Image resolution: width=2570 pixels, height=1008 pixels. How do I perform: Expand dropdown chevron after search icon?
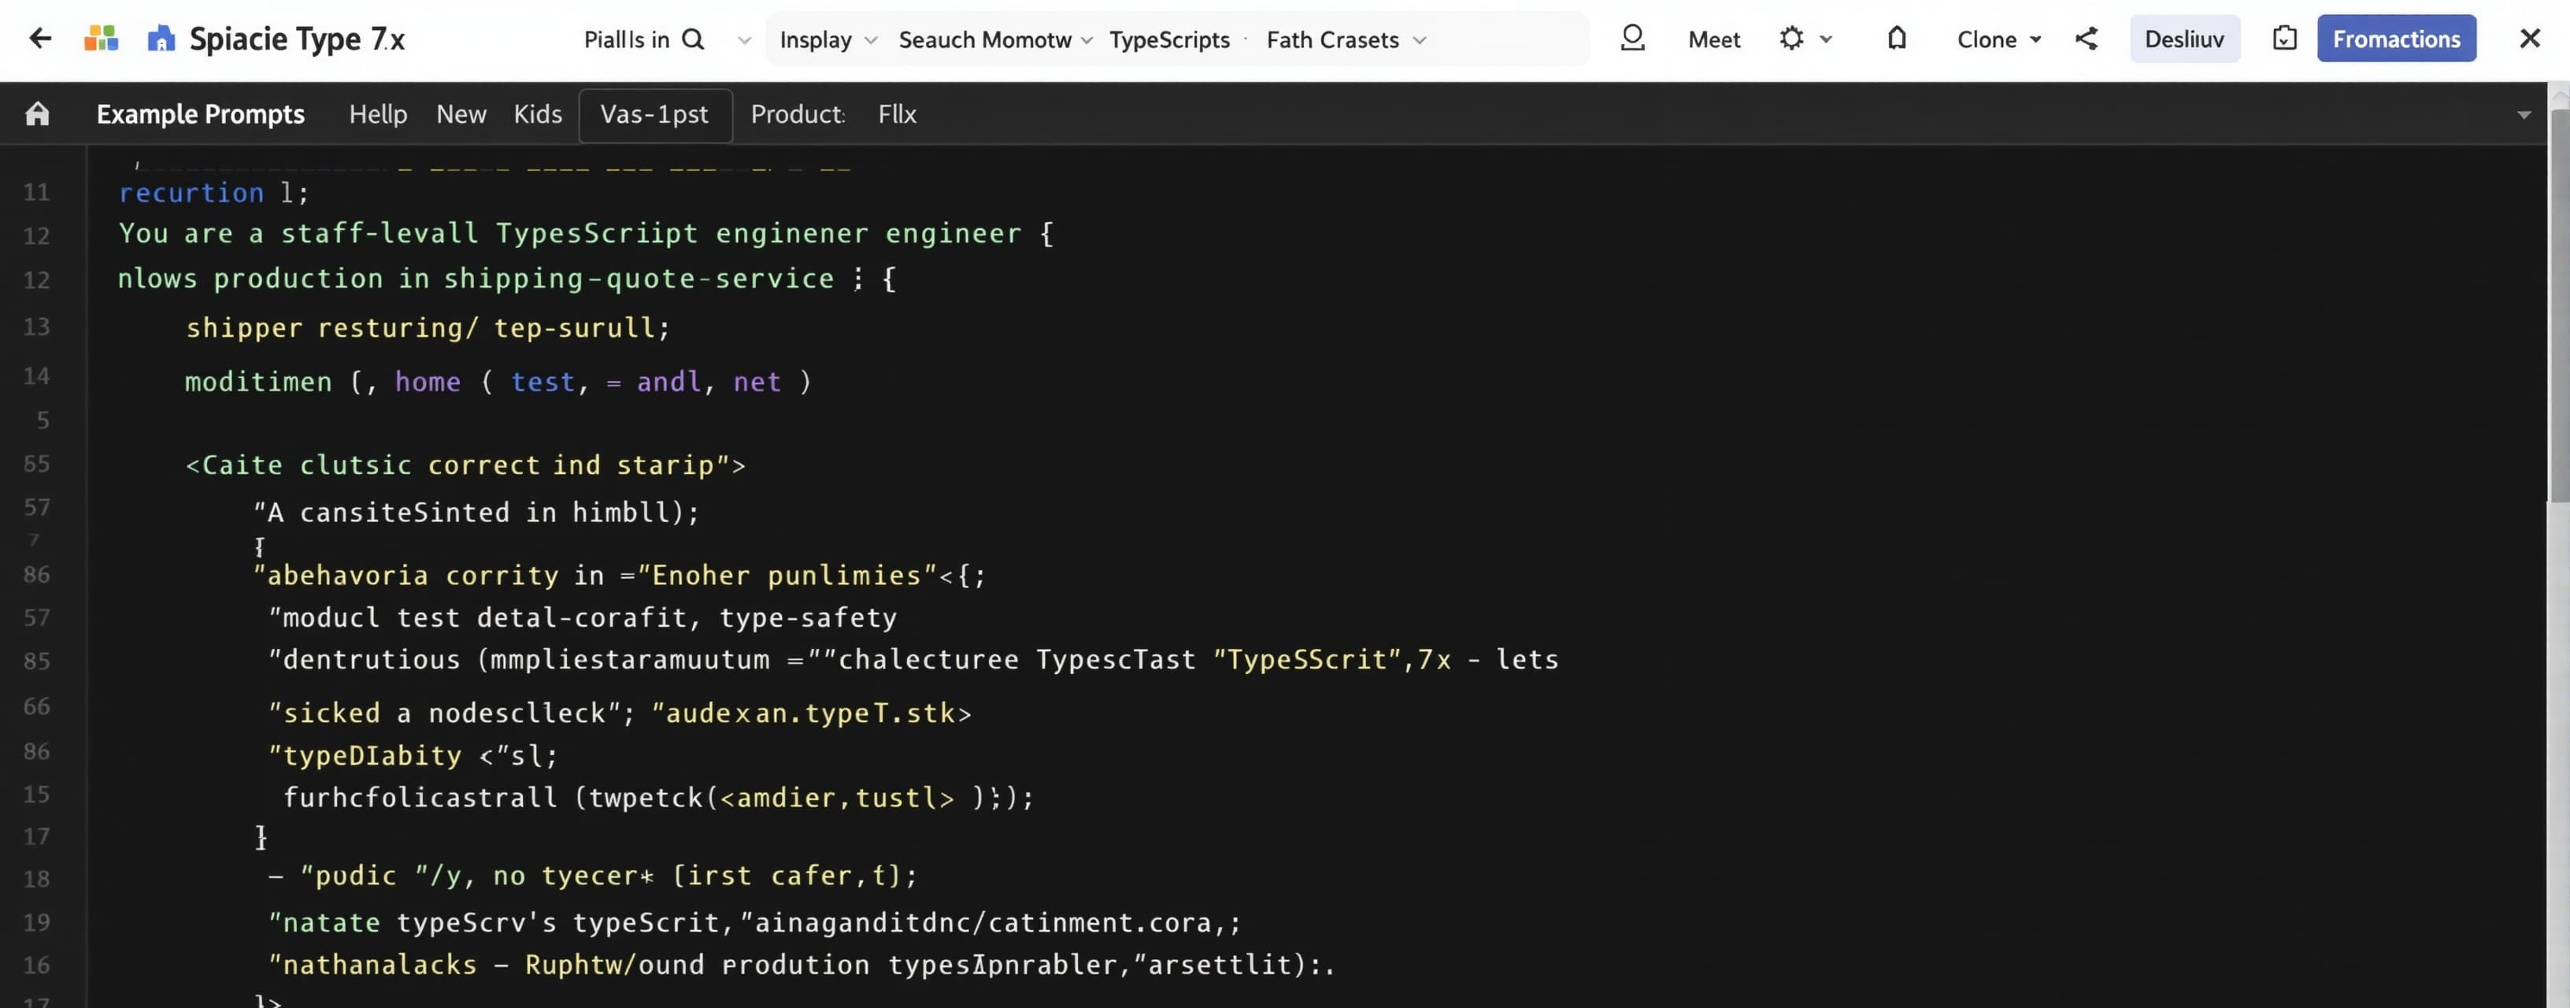(744, 40)
